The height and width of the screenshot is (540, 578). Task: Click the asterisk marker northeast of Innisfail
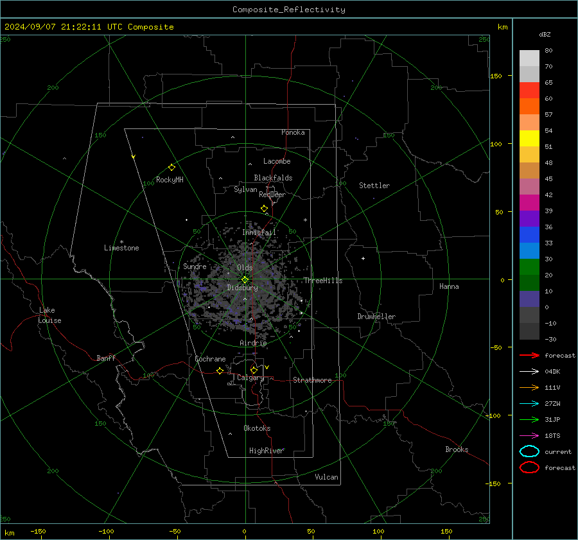coord(305,220)
